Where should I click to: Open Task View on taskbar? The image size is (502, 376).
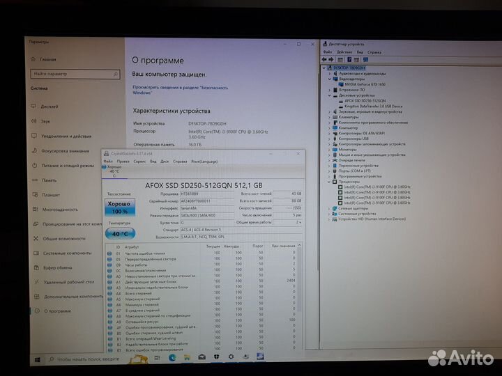tap(157, 358)
